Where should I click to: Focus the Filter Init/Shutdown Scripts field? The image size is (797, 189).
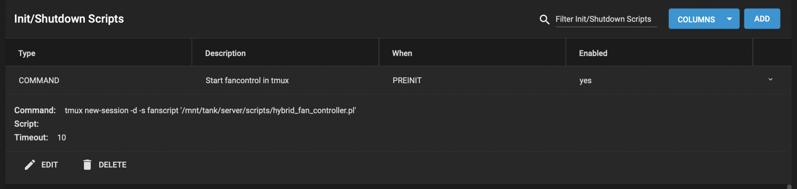pyautogui.click(x=606, y=19)
